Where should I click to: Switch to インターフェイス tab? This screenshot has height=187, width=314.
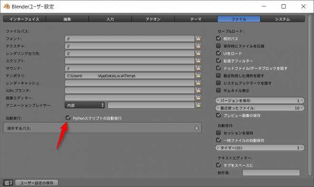[24, 19]
